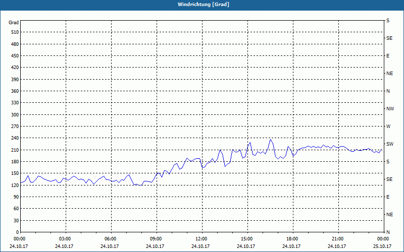Click the 18:00 time label

click(292, 239)
